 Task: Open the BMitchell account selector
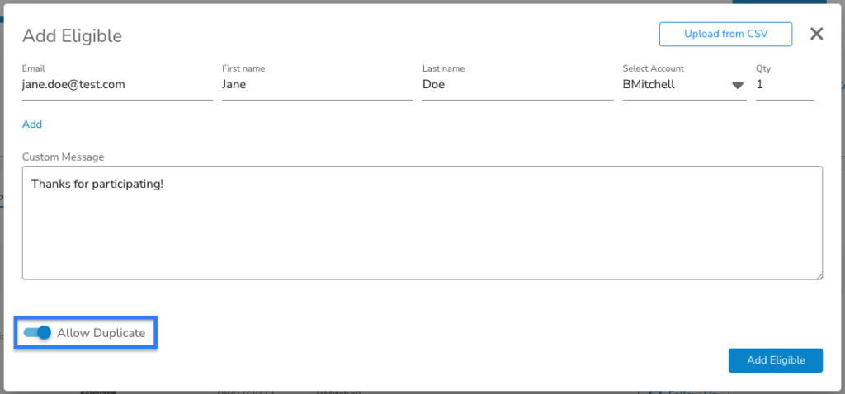[684, 85]
